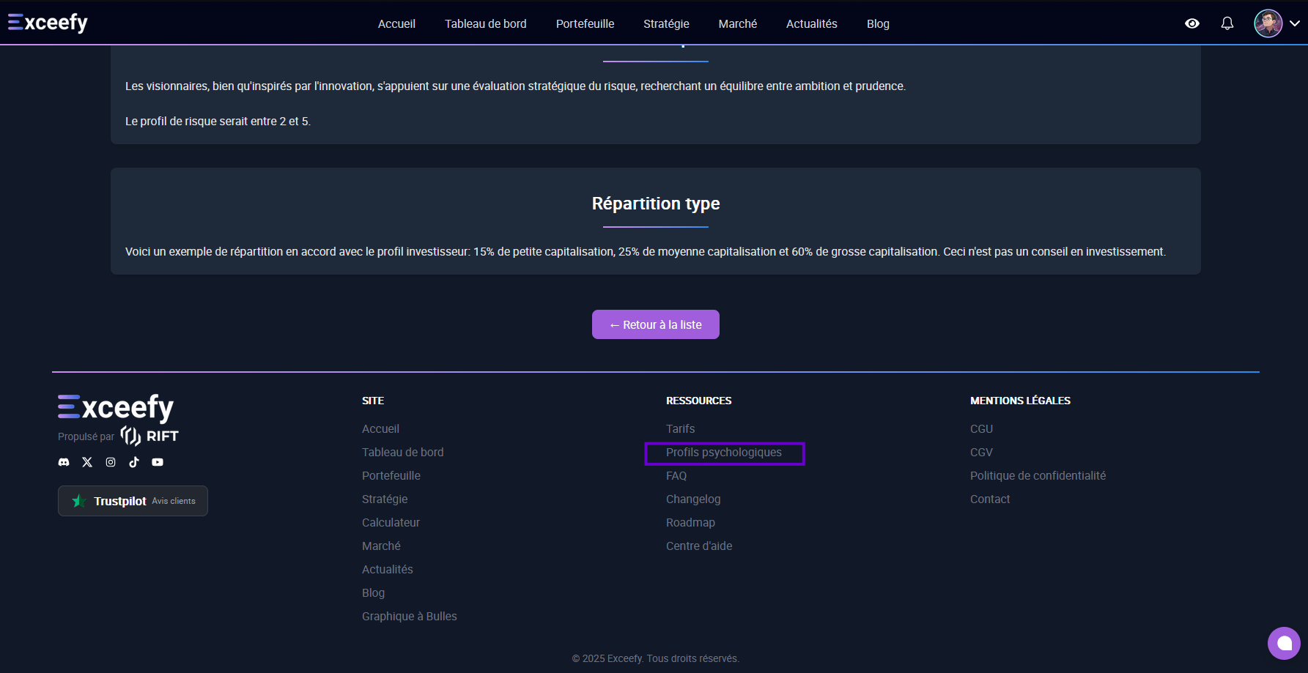Visit the Graphique à Bulles link
This screenshot has width=1308, height=673.
click(x=409, y=617)
